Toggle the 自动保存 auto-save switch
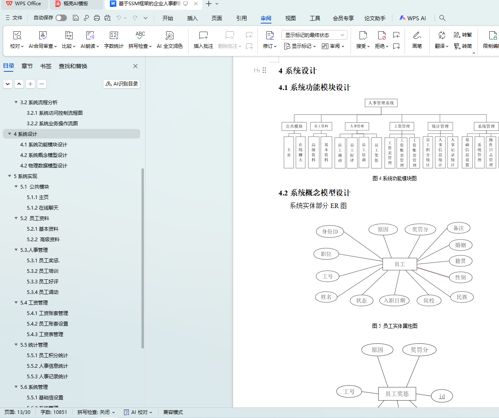The height and width of the screenshot is (418, 499). (x=61, y=18)
